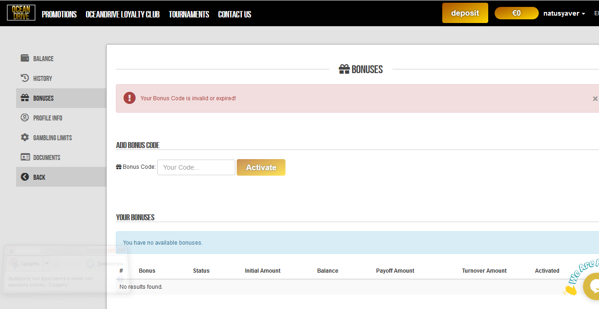599x309 pixels.
Task: Click the Activate bonus code button
Action: (x=261, y=167)
